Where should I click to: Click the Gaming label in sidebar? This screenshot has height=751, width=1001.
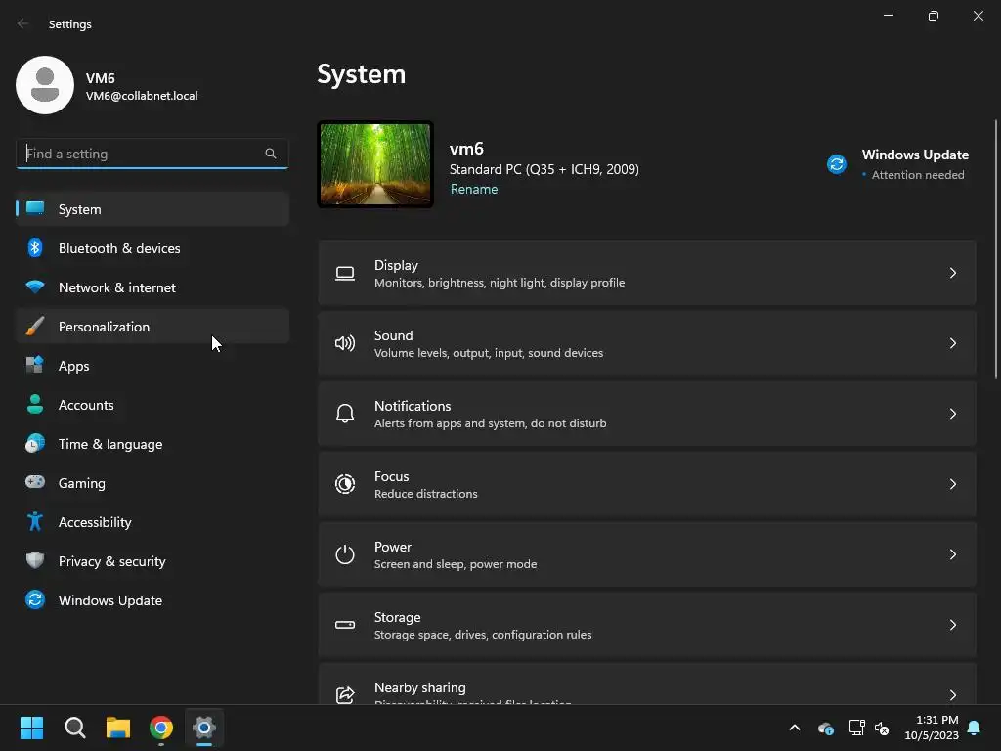[82, 483]
